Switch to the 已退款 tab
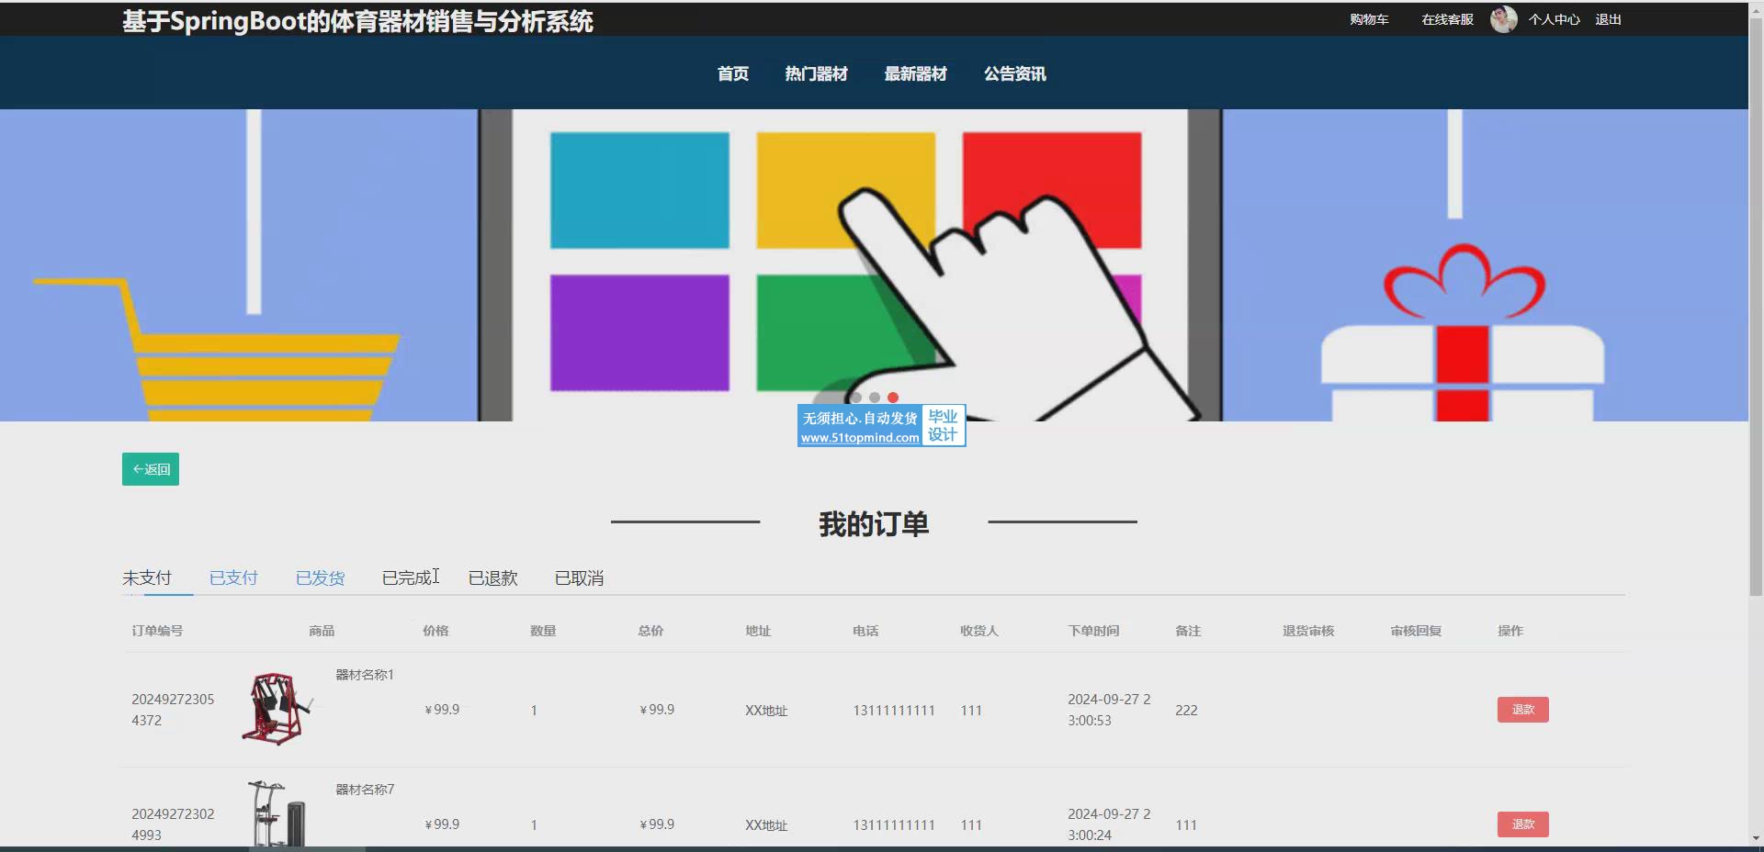The width and height of the screenshot is (1764, 852). [x=492, y=577]
